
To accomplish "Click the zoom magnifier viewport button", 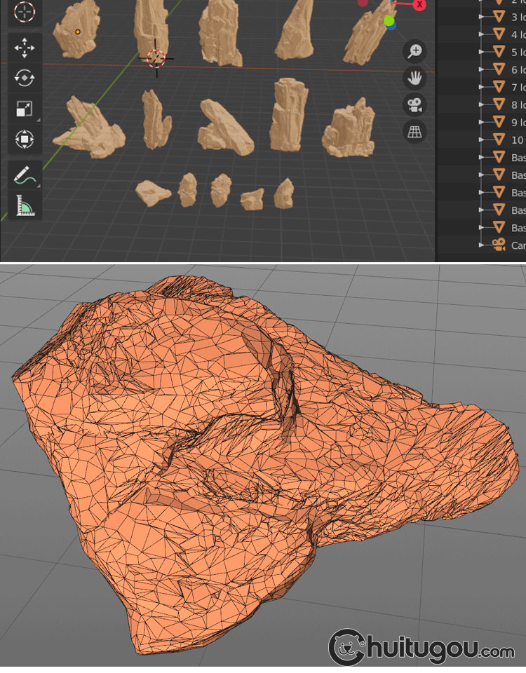I will [415, 51].
